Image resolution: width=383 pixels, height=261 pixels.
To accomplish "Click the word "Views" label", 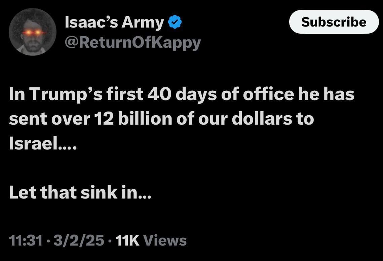I will pos(165,241).
